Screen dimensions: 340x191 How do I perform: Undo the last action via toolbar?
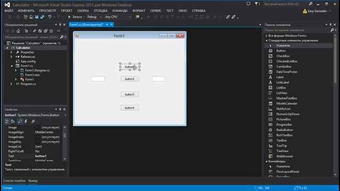[49, 17]
